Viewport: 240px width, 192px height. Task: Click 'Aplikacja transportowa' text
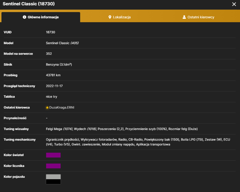153,144
